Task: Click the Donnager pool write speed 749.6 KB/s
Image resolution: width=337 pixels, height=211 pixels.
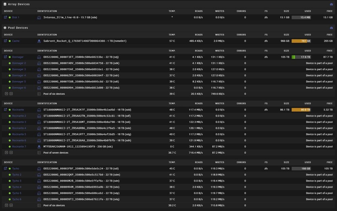Action: [217, 94]
